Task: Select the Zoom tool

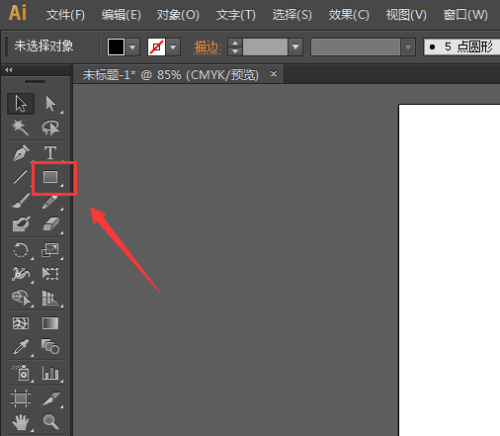Action: 50,422
